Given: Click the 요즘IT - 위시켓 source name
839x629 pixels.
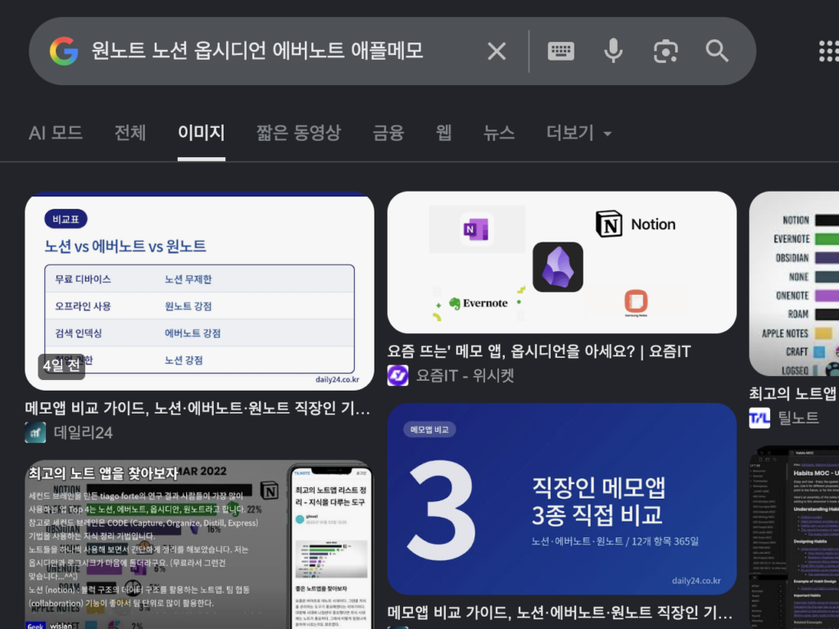Looking at the screenshot, I should pos(465,375).
